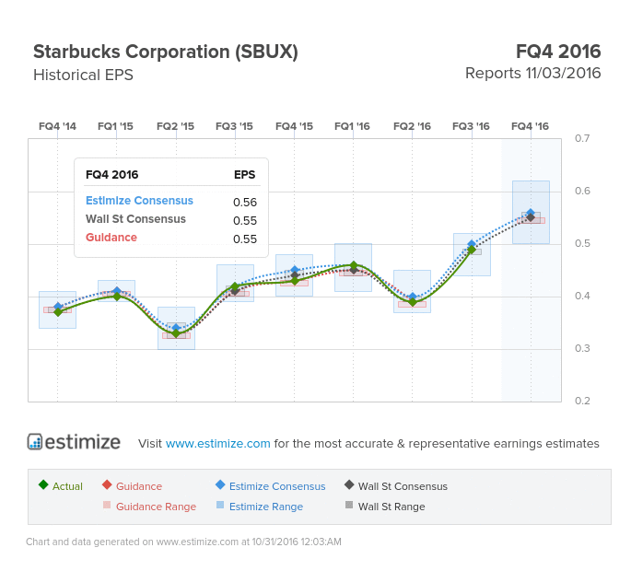Viewport: 631px width, 571px height.
Task: Click the chart generated timestamp footer text
Action: [x=183, y=542]
